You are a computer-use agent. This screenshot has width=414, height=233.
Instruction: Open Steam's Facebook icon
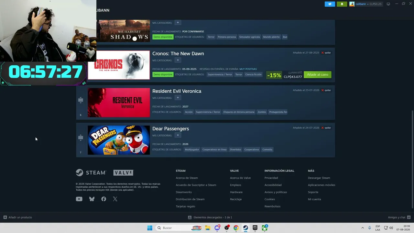point(103,199)
